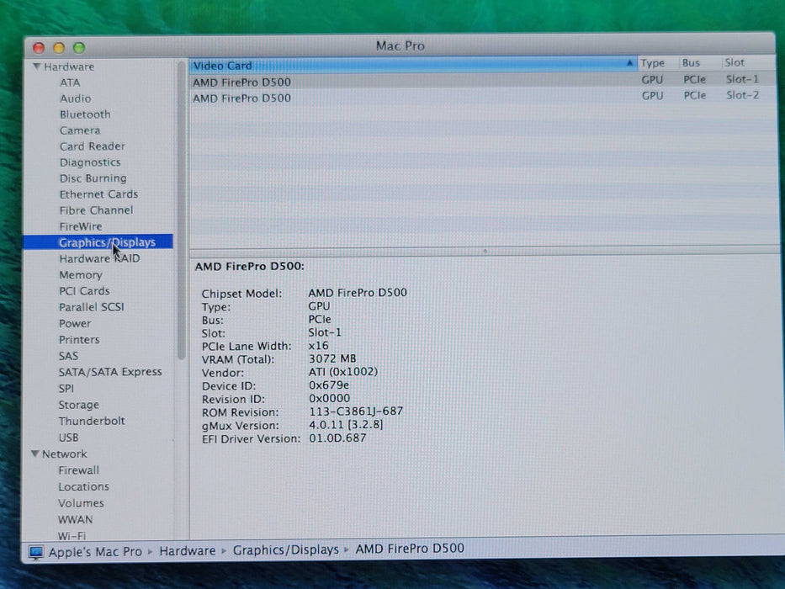The width and height of the screenshot is (785, 589).
Task: Click the Vendor value ATI (0x1002)
Action: coord(343,372)
